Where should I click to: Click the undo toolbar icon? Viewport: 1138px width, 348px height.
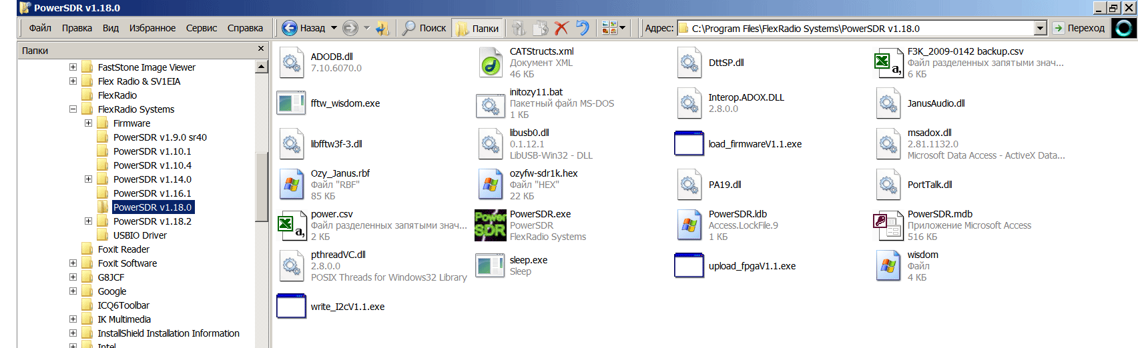[583, 28]
